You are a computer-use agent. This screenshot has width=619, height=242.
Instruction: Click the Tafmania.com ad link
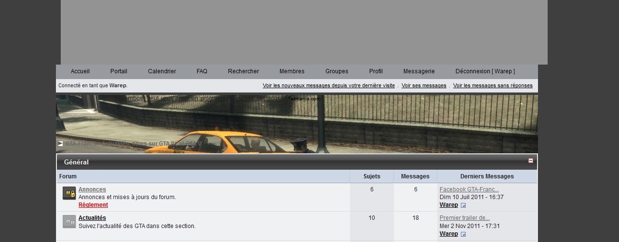(304, 99)
